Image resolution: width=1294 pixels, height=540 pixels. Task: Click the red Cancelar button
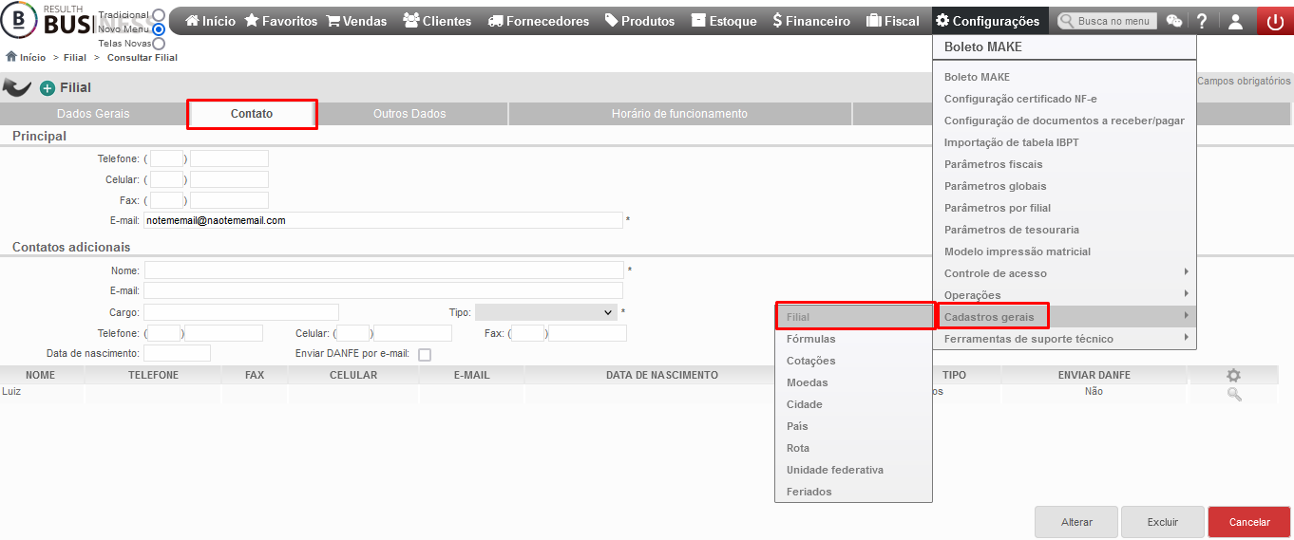point(1249,522)
